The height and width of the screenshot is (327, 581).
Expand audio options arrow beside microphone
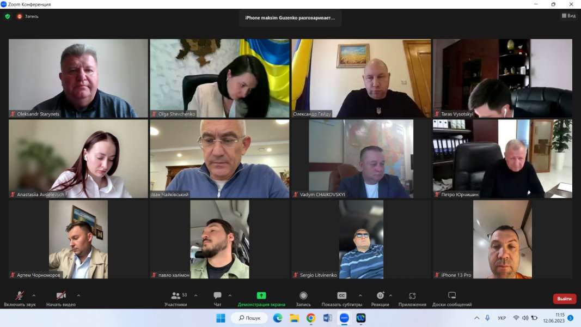coord(34,295)
